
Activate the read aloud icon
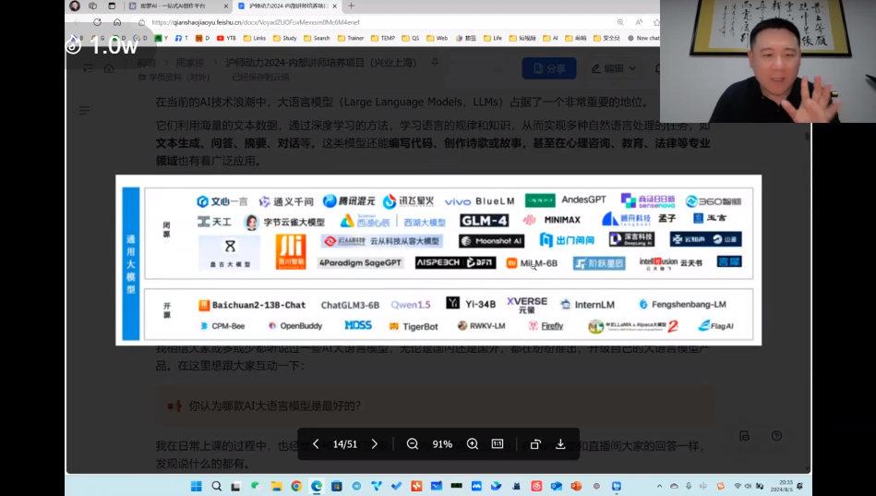click(639, 22)
